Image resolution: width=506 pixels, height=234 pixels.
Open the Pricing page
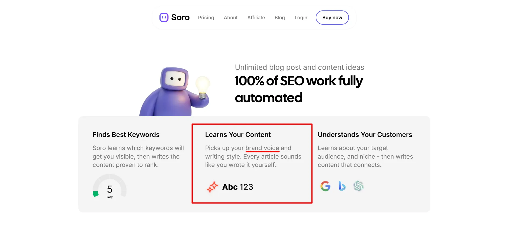(x=206, y=18)
